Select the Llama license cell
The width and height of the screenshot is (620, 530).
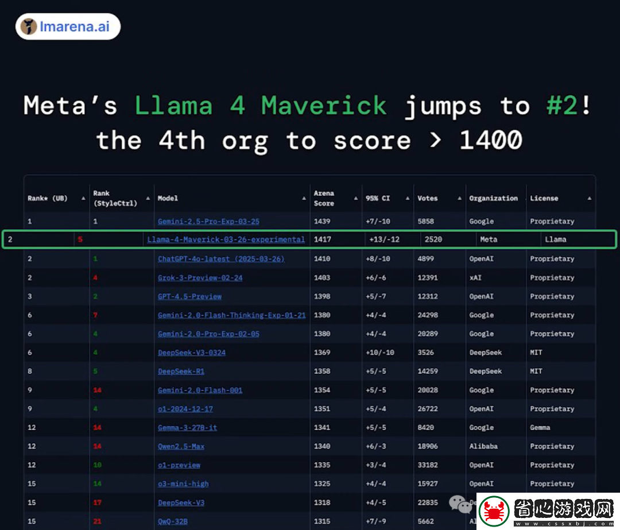tap(556, 239)
